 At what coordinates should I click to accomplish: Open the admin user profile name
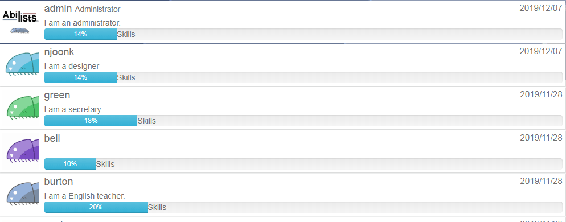point(58,9)
